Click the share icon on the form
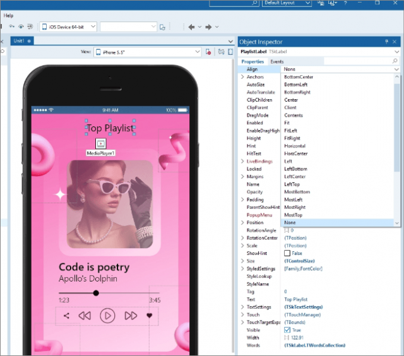Image resolution: width=404 pixels, height=356 pixels. click(66, 315)
